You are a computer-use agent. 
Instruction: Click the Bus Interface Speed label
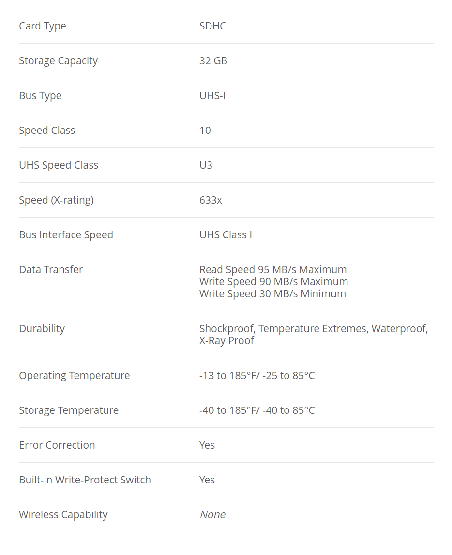point(66,234)
